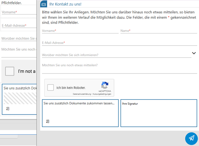
Task: Click the 'Bitte wählen Sie Ihr Anliegen' paragraph
Action: point(119,17)
